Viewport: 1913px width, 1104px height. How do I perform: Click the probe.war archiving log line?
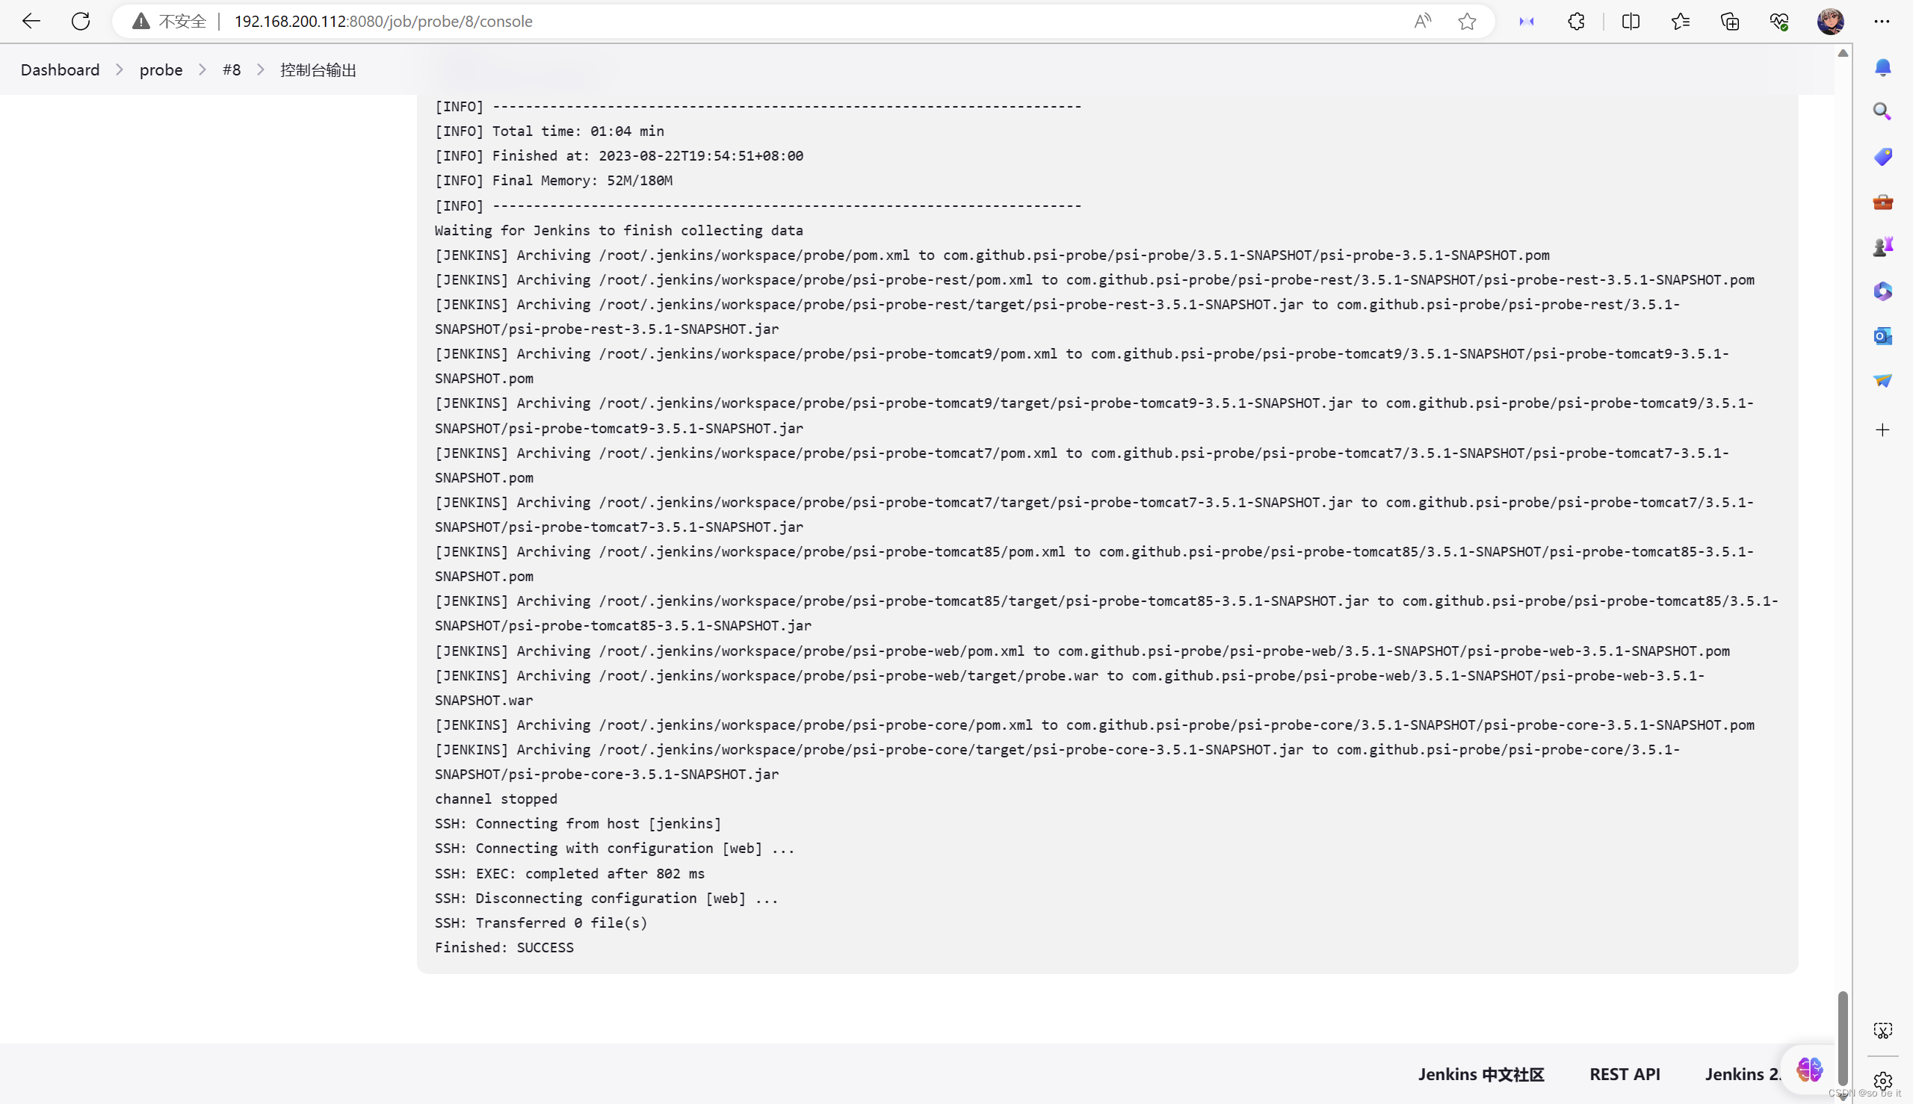[1069, 688]
